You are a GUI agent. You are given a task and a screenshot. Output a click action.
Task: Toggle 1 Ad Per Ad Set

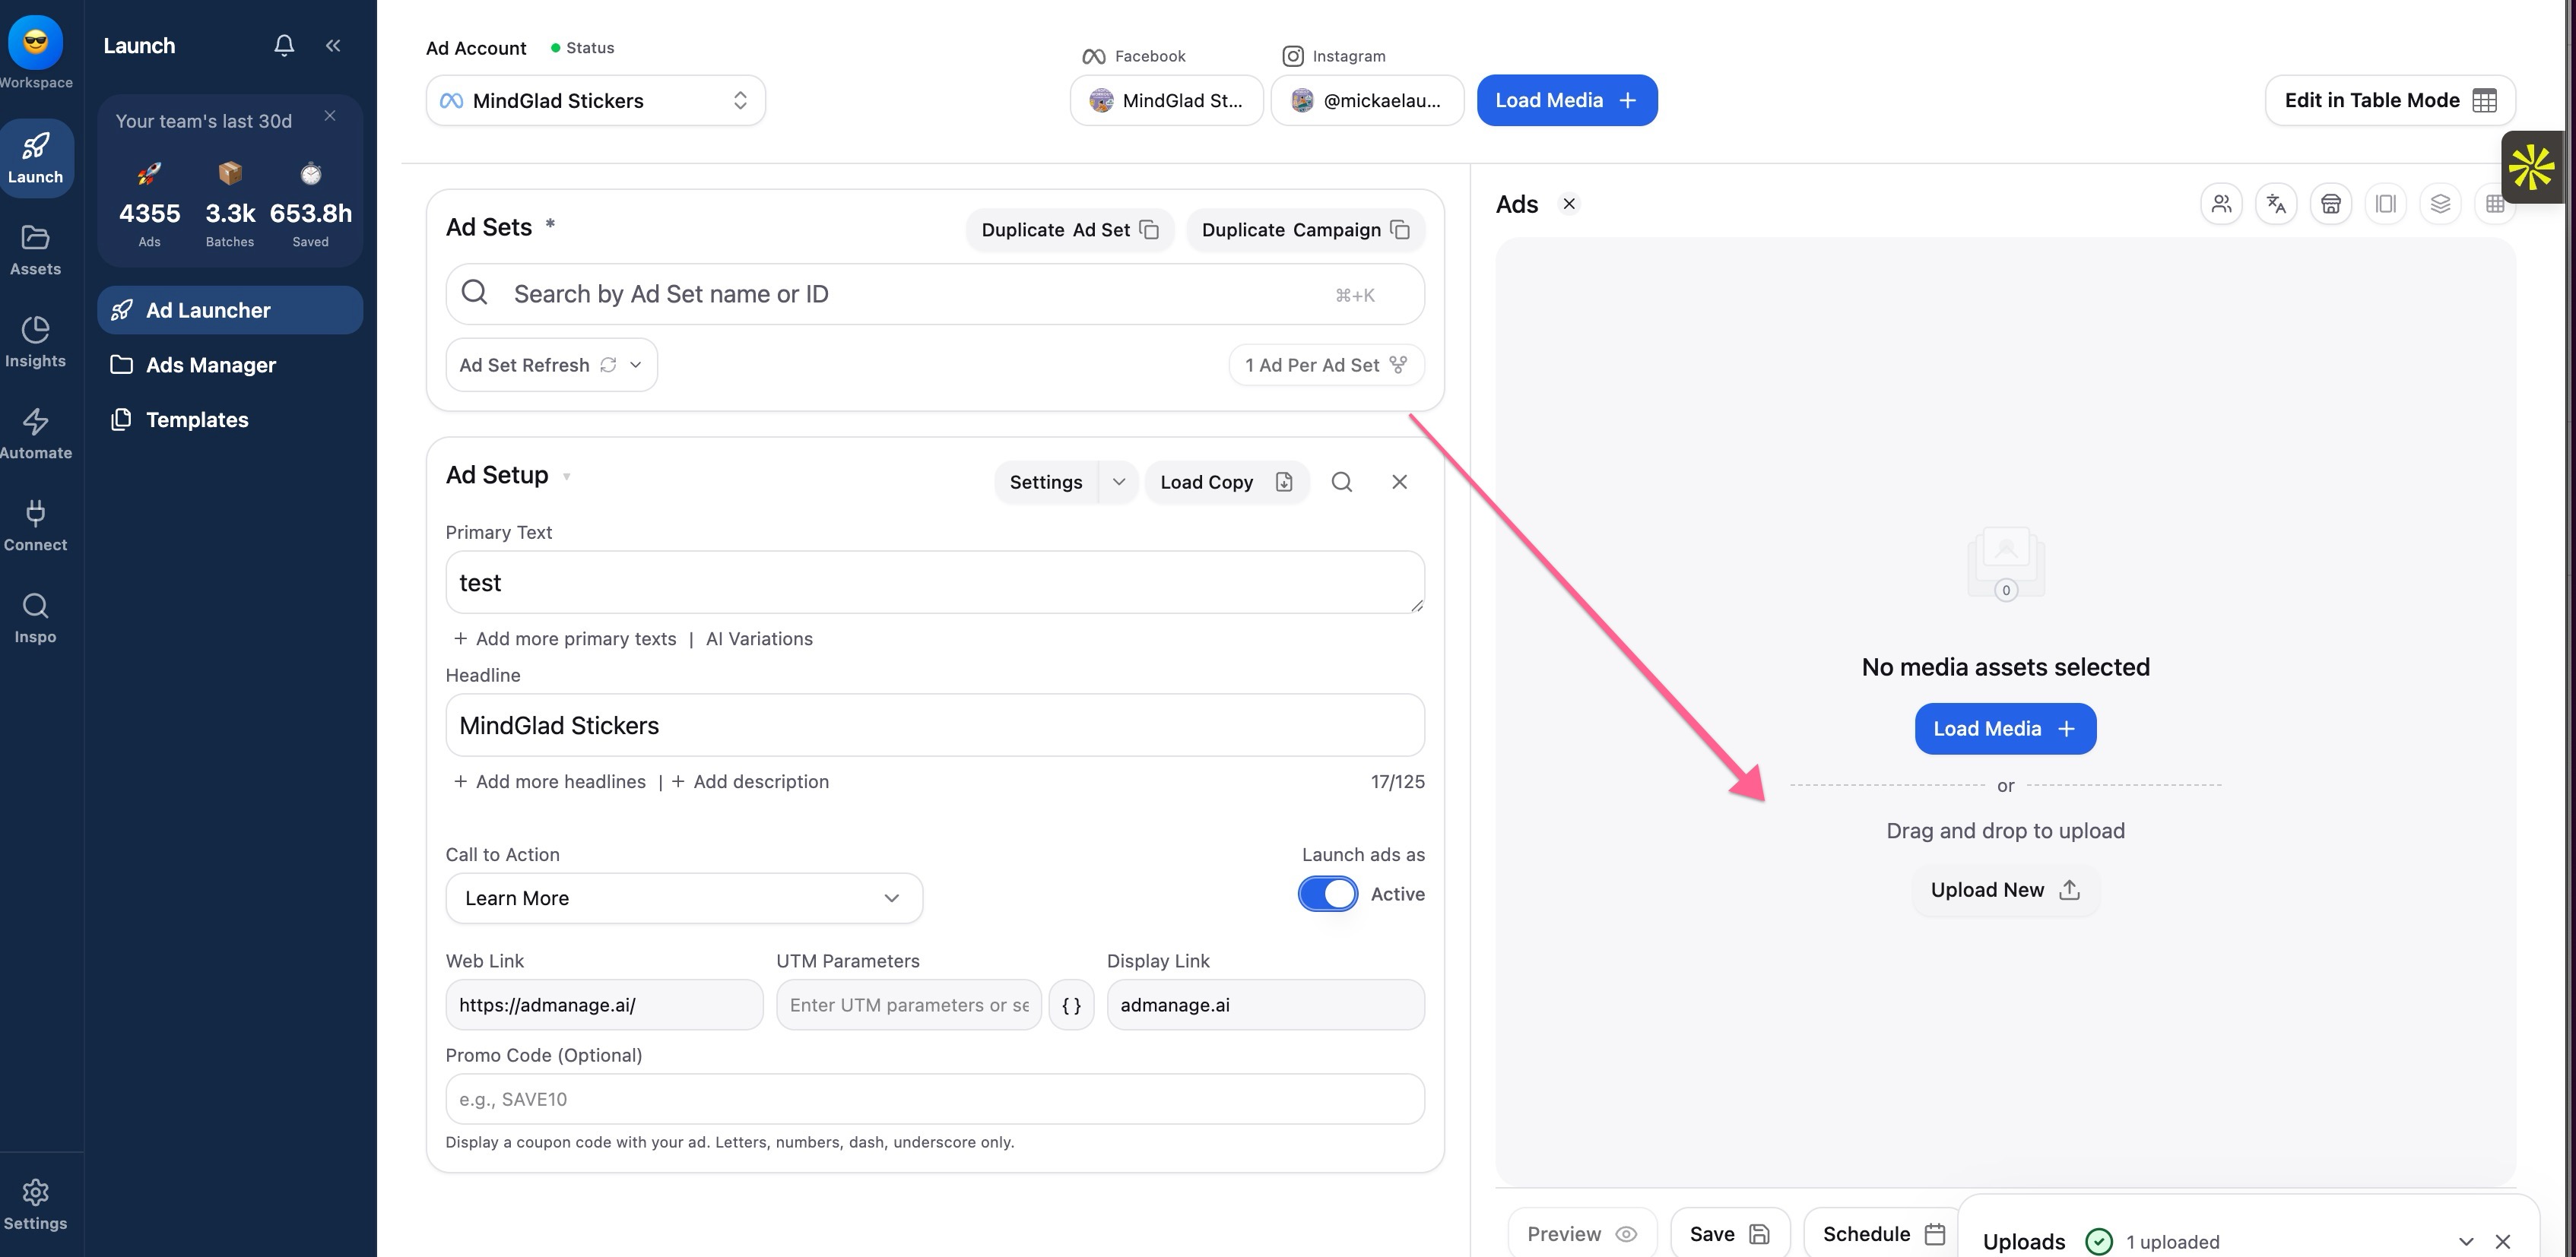tap(1326, 365)
